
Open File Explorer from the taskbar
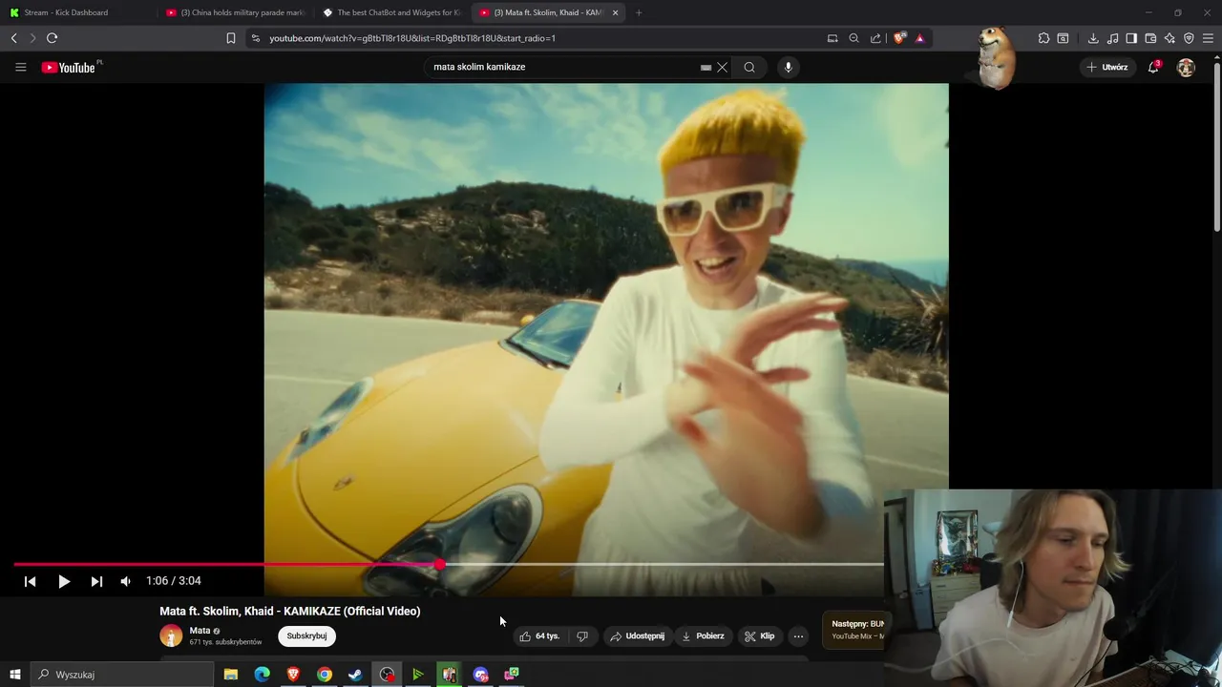231,675
